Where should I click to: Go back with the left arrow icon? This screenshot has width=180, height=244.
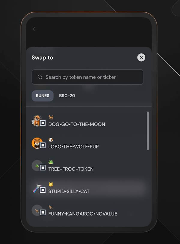35,29
